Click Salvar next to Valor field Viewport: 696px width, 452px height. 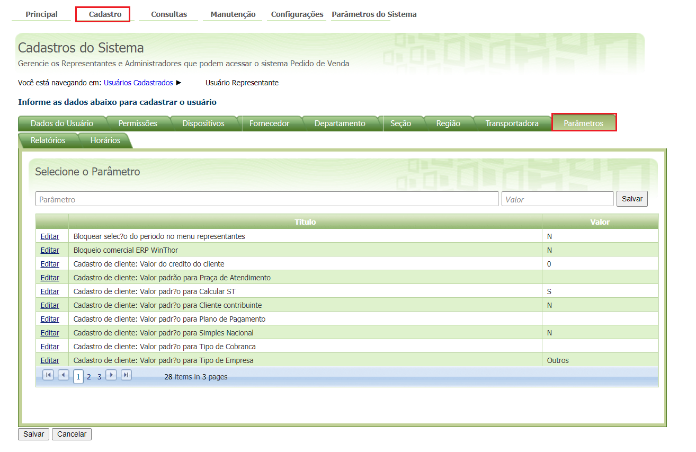click(x=632, y=199)
